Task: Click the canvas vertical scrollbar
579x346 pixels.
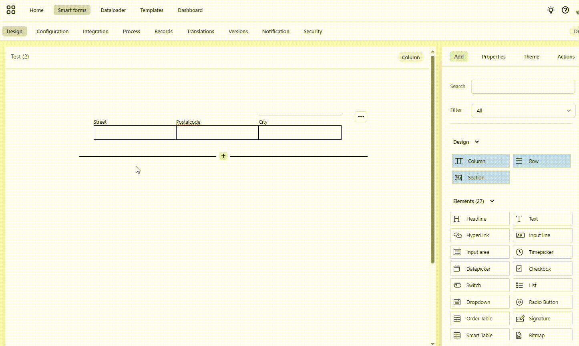Action: [x=432, y=160]
